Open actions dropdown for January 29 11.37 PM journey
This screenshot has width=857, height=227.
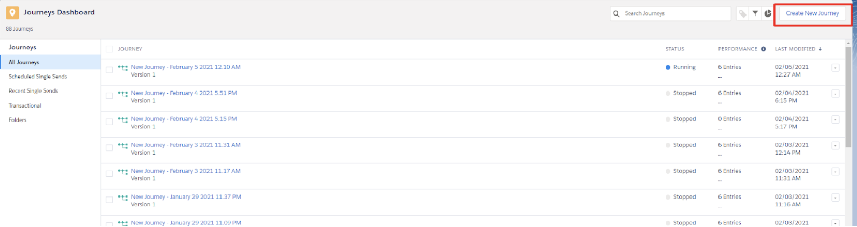click(835, 198)
